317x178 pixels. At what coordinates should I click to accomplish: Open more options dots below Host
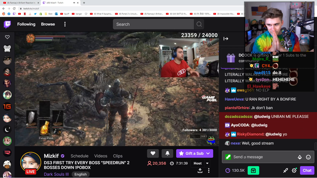tap(209, 171)
